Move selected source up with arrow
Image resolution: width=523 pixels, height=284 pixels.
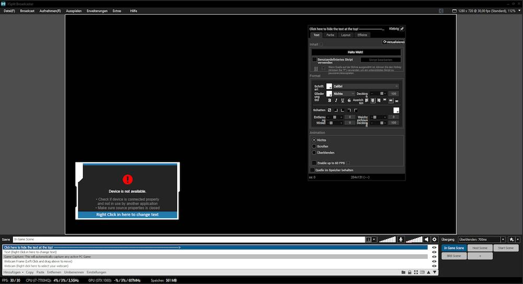(x=429, y=272)
